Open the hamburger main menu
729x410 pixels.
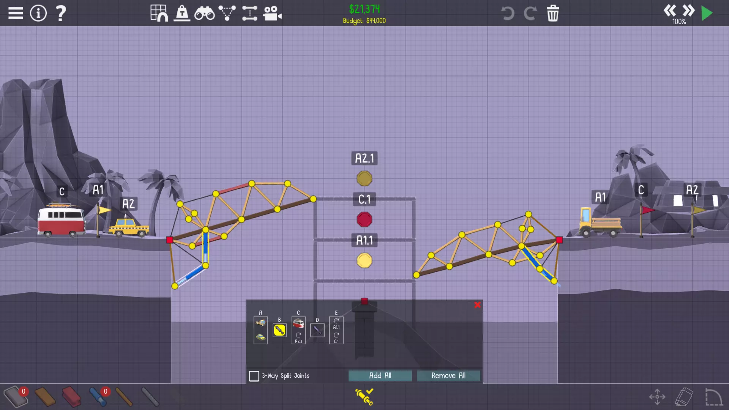[x=16, y=13]
